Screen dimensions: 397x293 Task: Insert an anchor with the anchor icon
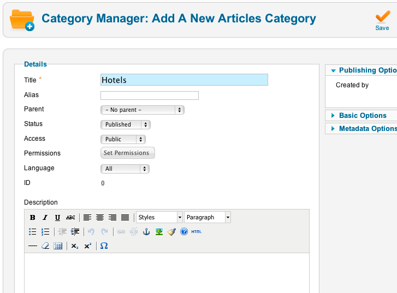coord(146,231)
